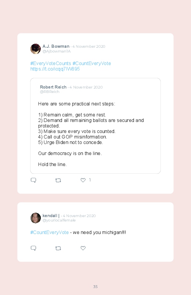Open kendall's profile avatar
Screen dimensions: 191x295
[36, 218]
